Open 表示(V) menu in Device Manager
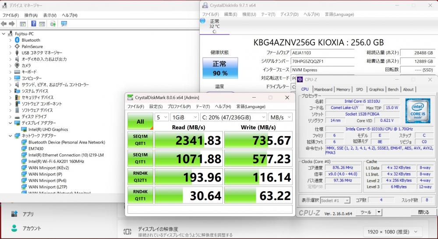This screenshot has width=438, height=239. [x=50, y=15]
